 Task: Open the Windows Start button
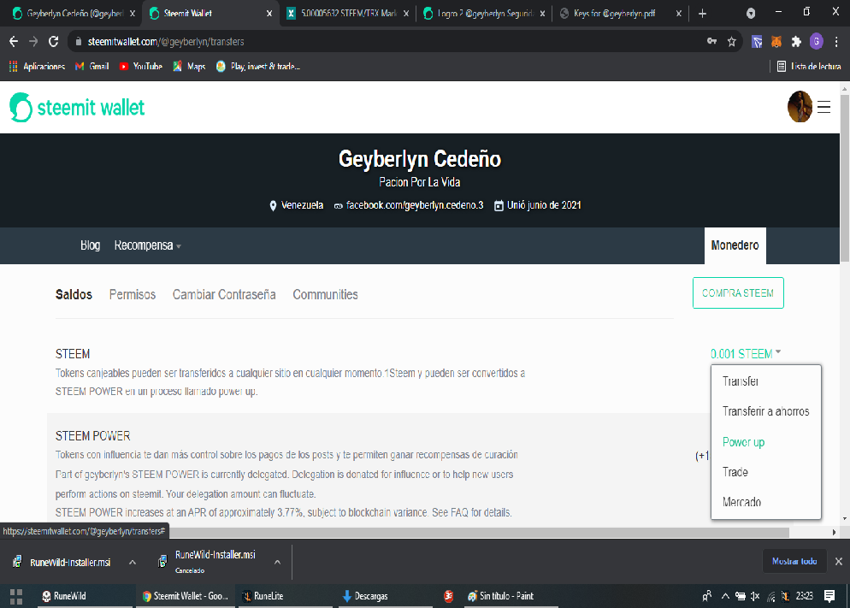(x=16, y=596)
